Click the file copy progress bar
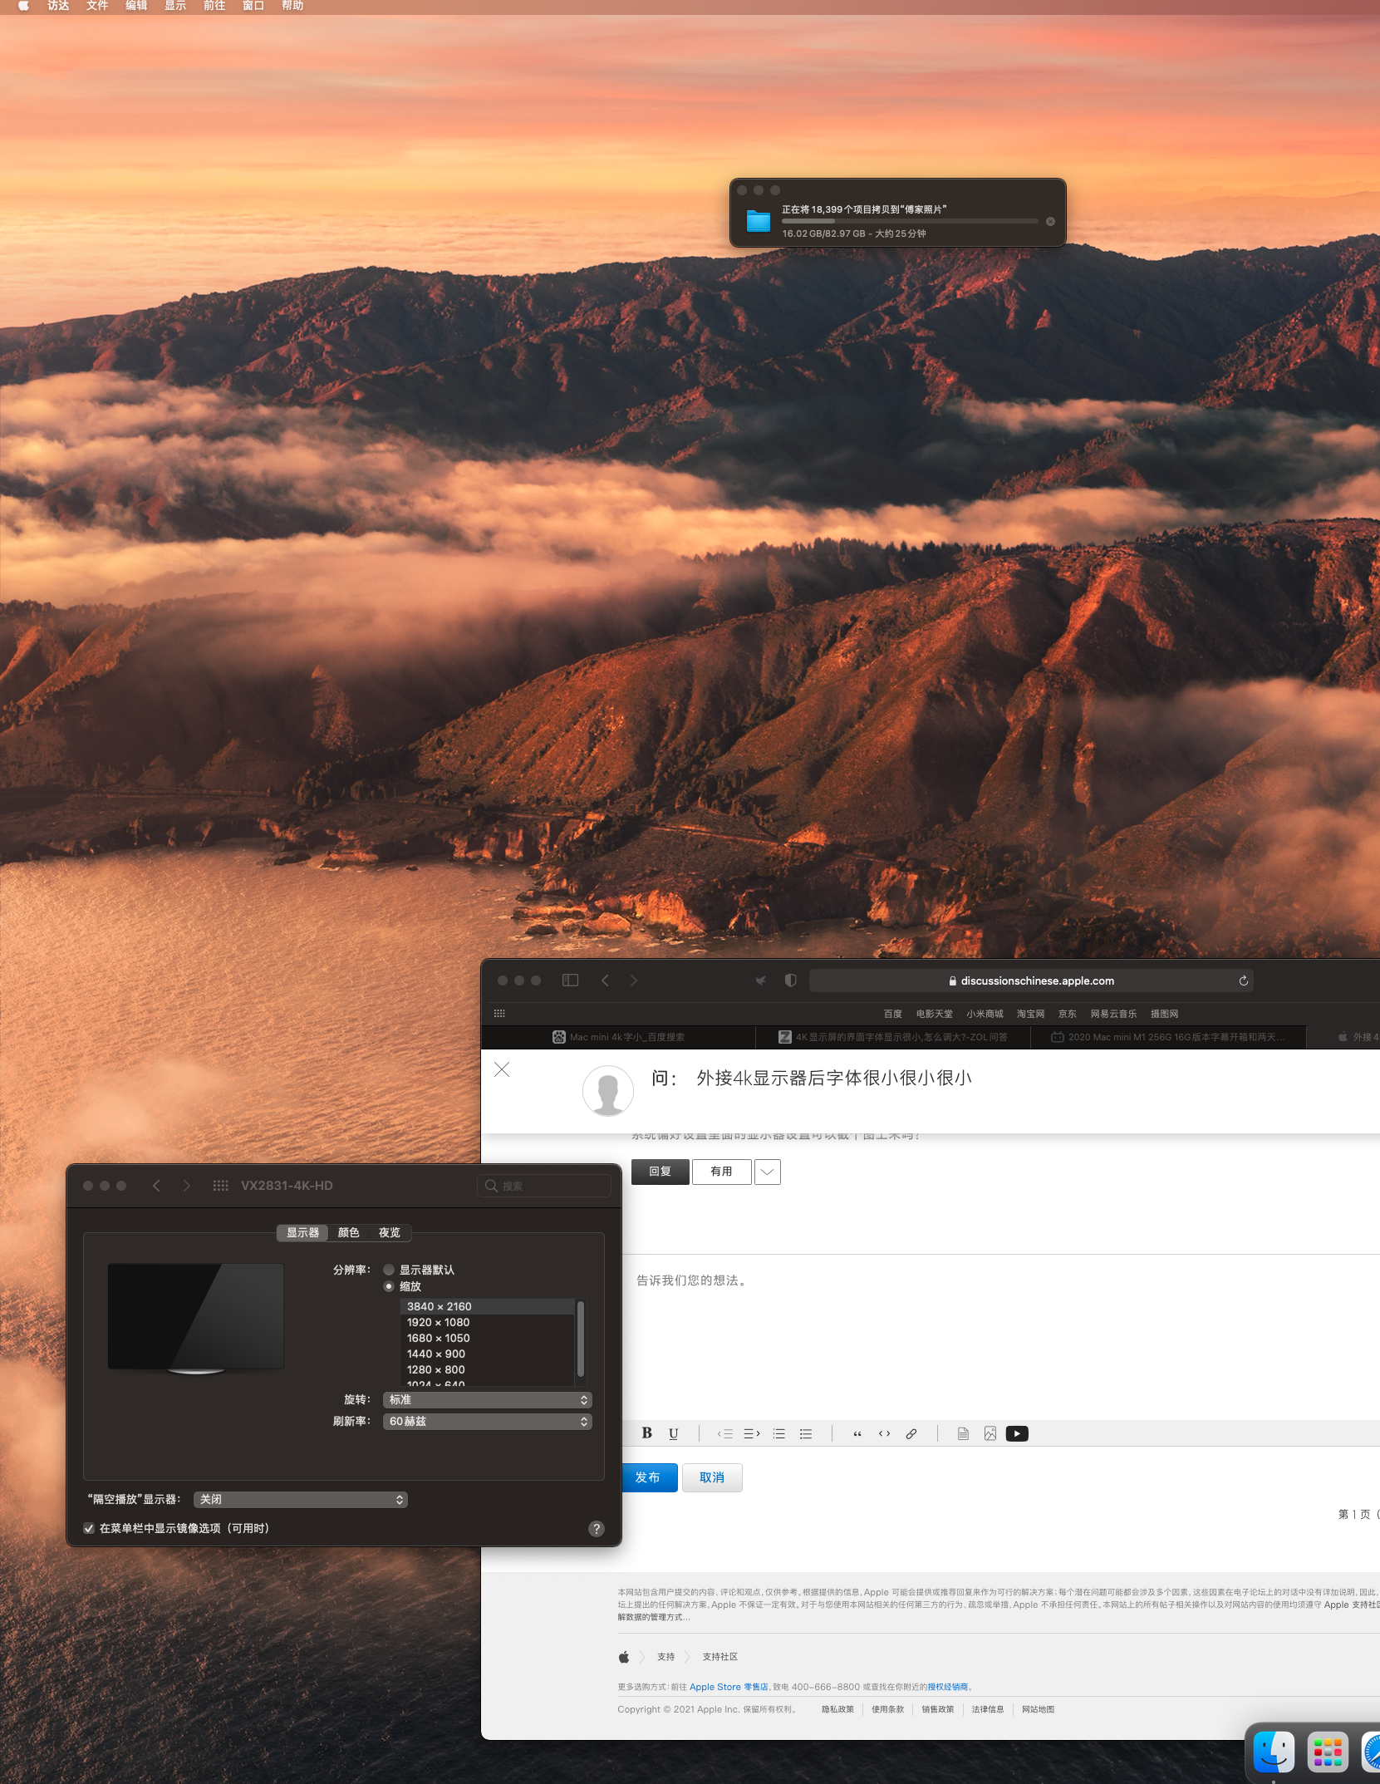The height and width of the screenshot is (1784, 1380). pyautogui.click(x=910, y=221)
